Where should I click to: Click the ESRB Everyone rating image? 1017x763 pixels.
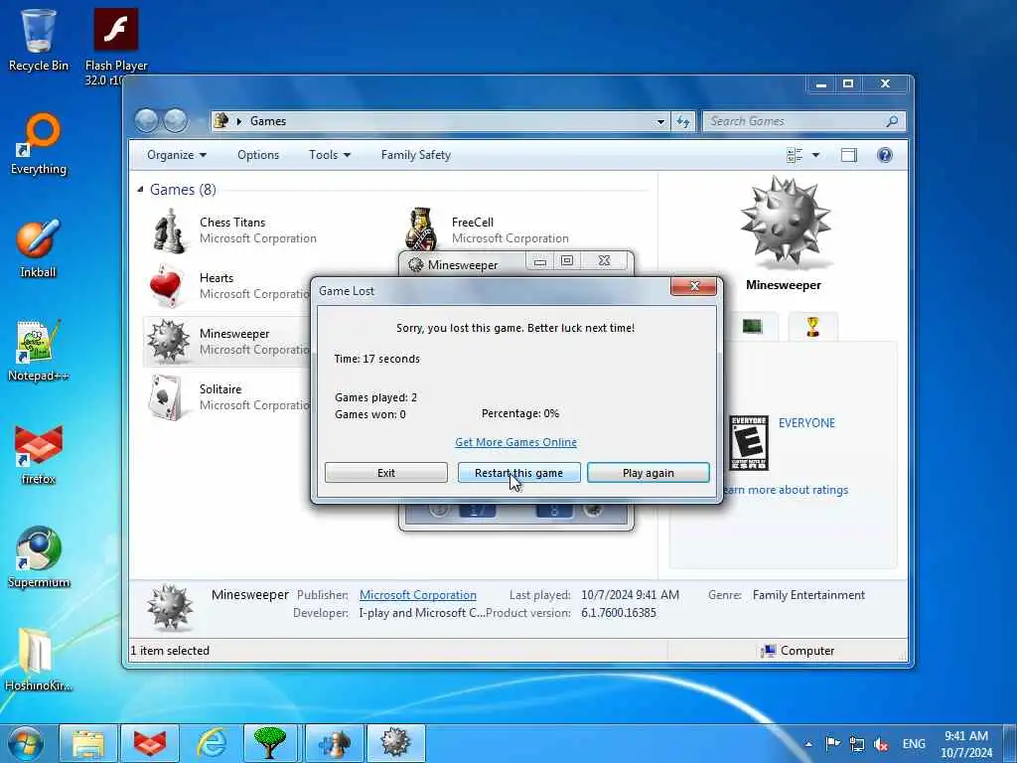pos(749,443)
